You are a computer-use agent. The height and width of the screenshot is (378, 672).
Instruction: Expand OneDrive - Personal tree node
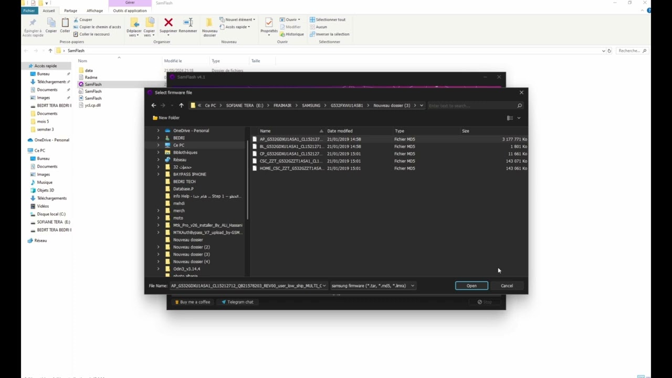point(158,131)
